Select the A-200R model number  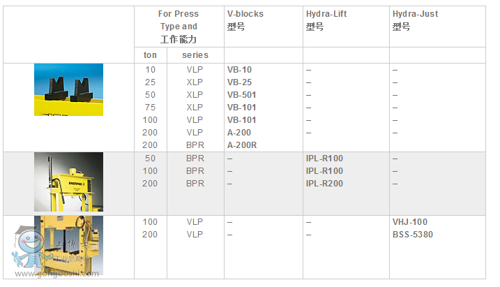[x=242, y=145]
